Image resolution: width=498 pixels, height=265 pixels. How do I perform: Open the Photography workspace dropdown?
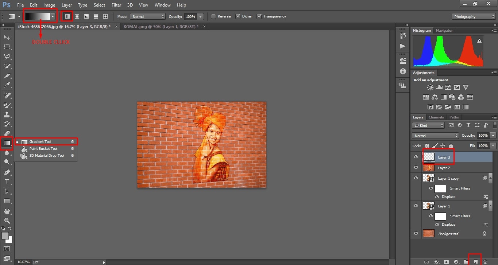coord(474,16)
